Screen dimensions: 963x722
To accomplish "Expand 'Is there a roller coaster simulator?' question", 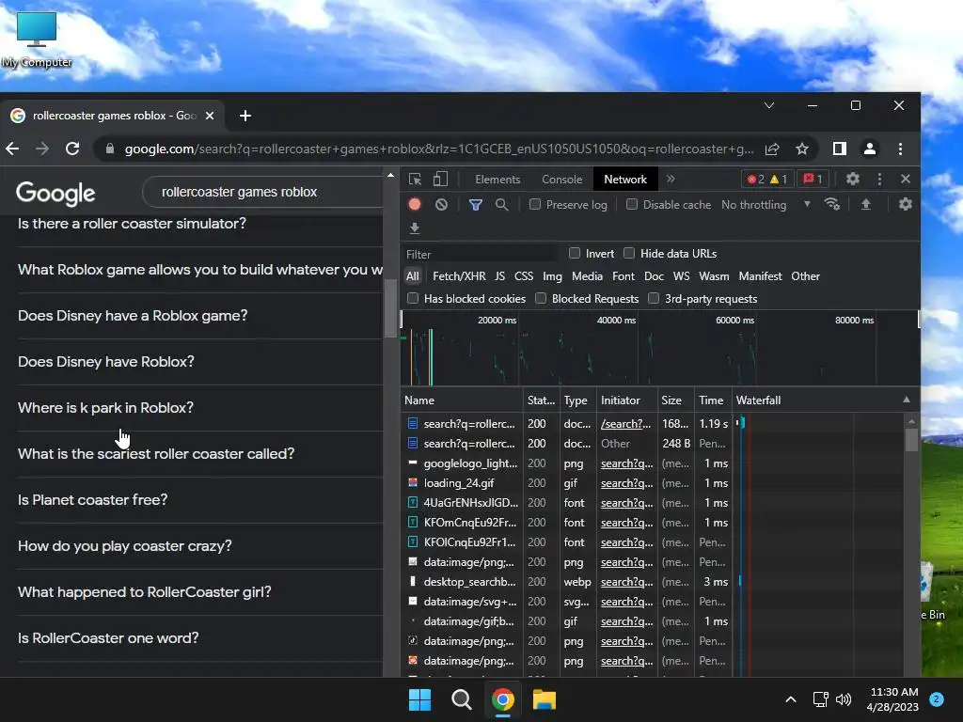I will [x=199, y=224].
